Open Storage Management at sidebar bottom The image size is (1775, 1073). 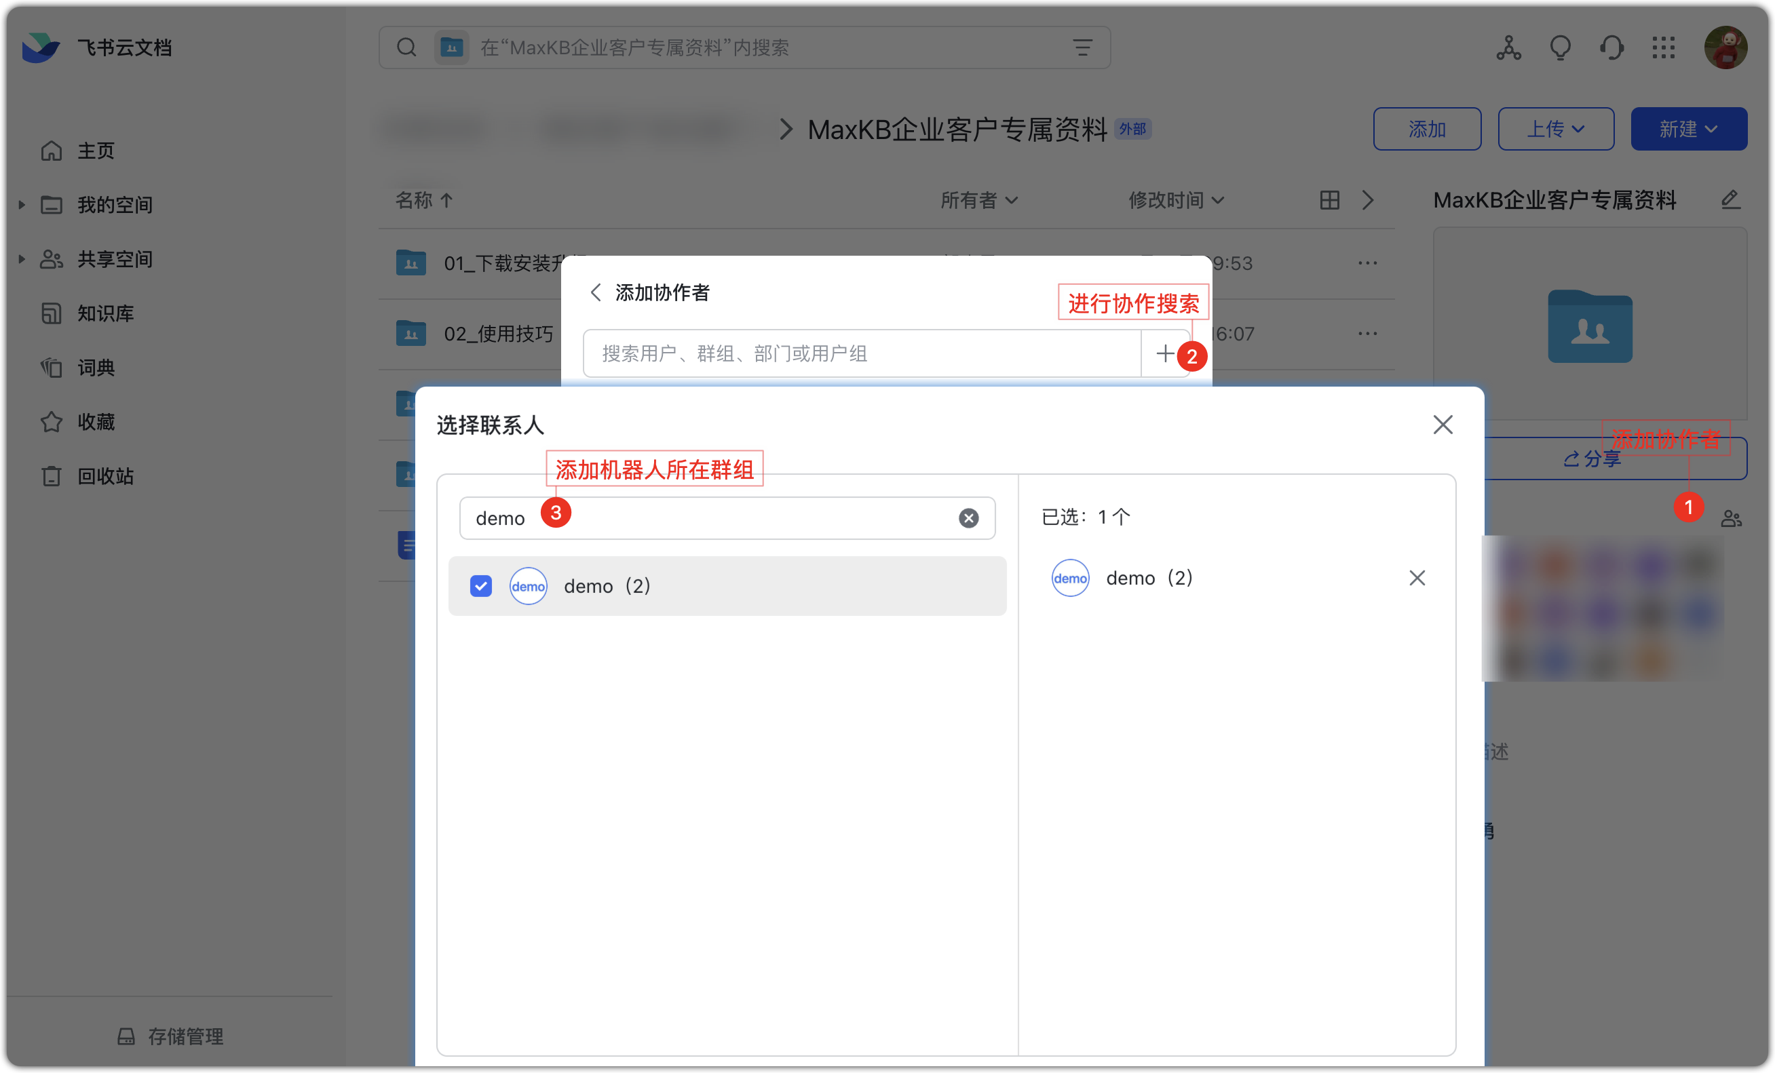tap(171, 1036)
